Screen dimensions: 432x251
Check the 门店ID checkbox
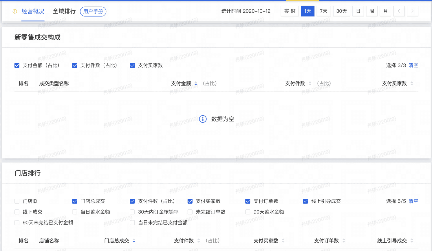click(17, 201)
